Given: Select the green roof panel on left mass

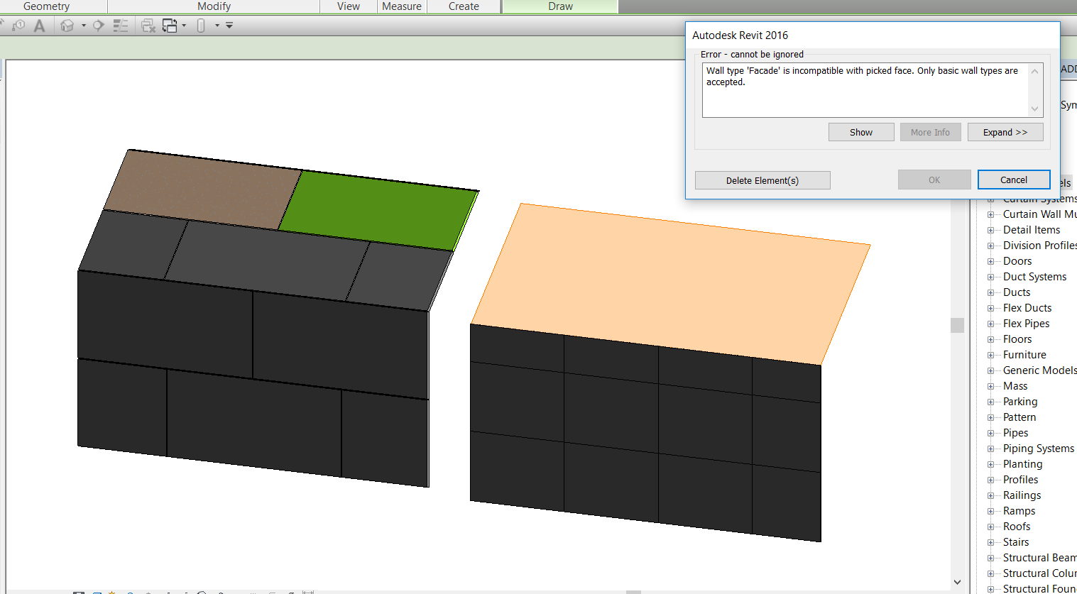Looking at the screenshot, I should [378, 211].
